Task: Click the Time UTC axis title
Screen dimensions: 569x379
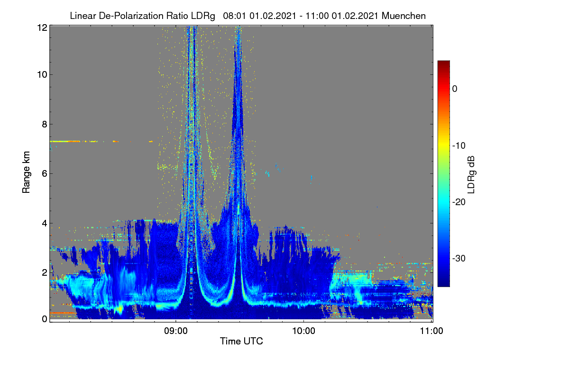Action: pos(241,341)
